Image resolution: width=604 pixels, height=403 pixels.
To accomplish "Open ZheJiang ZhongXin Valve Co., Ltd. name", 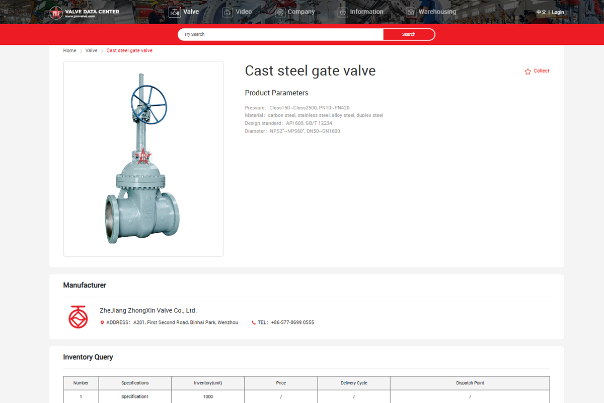I will pyautogui.click(x=148, y=310).
